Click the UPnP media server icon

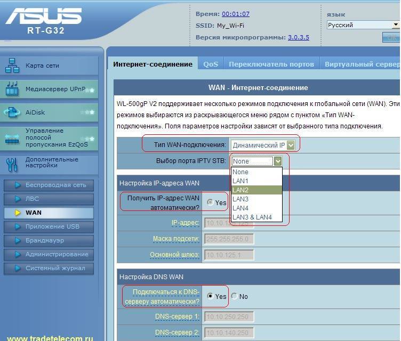tap(12, 88)
